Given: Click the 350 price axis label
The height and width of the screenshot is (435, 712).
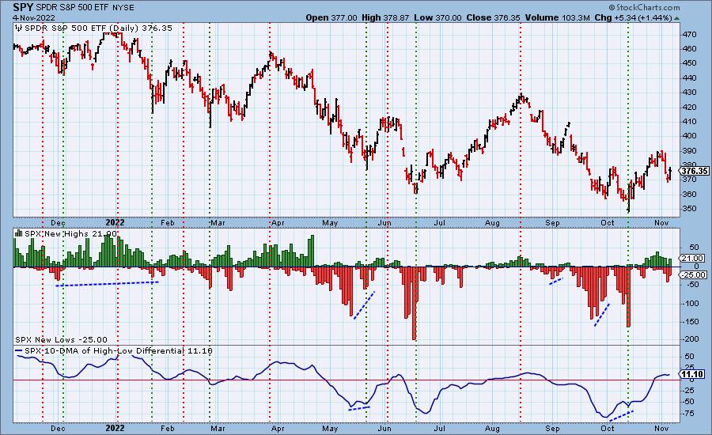Looking at the screenshot, I should tap(689, 209).
